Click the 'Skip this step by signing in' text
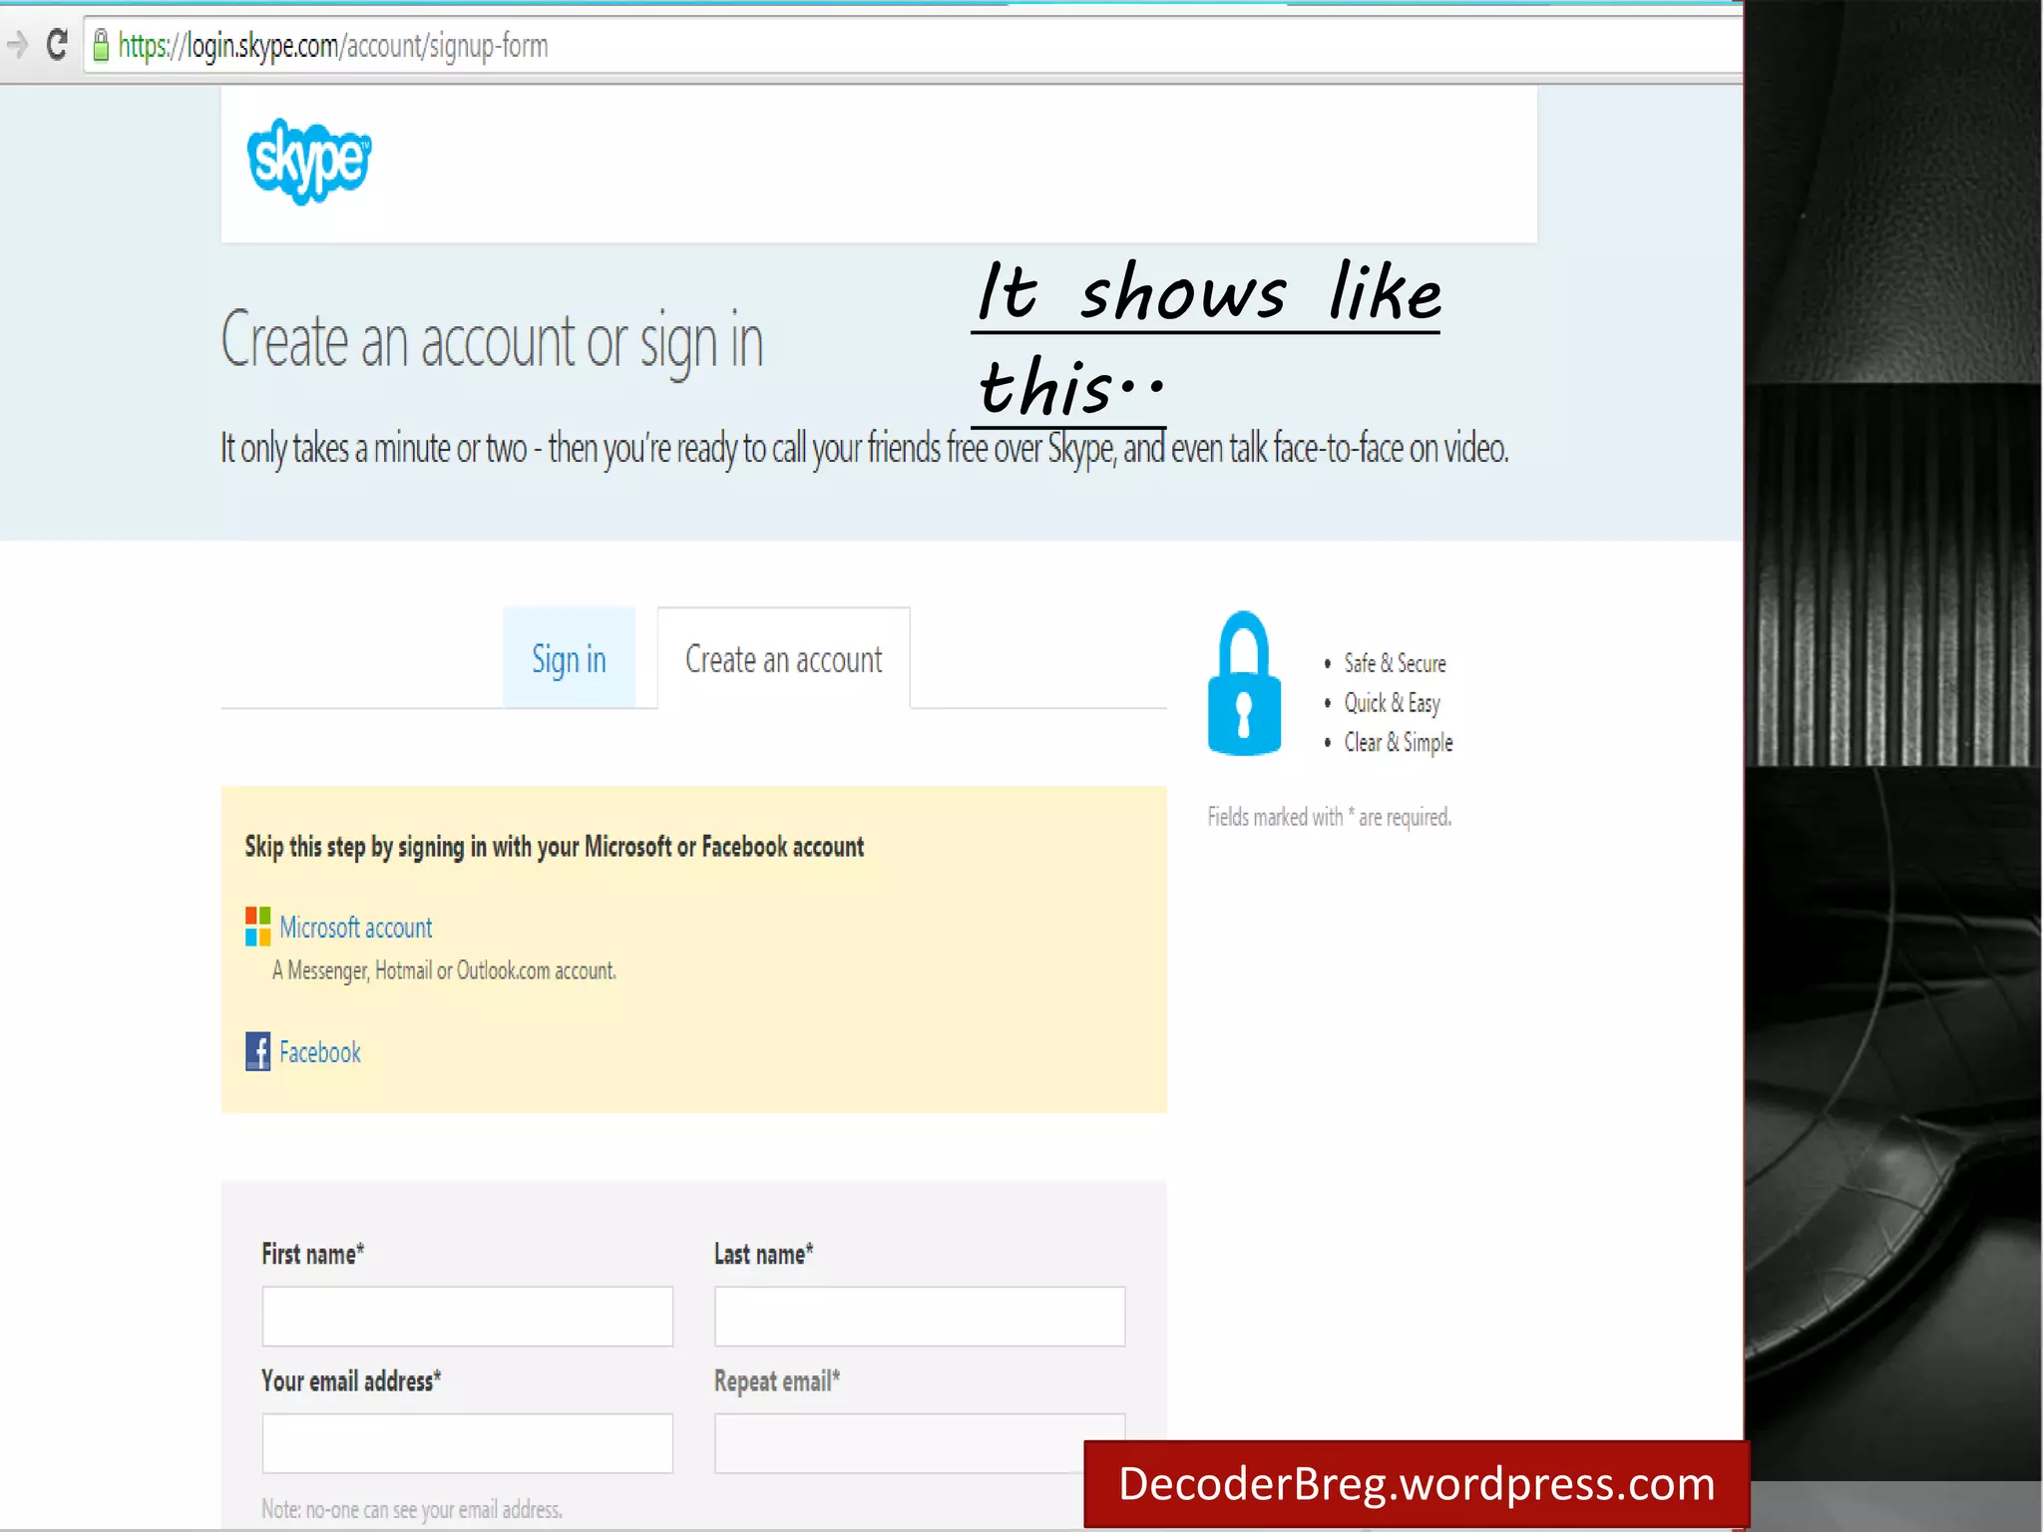Viewport: 2043px width, 1532px height. click(555, 847)
